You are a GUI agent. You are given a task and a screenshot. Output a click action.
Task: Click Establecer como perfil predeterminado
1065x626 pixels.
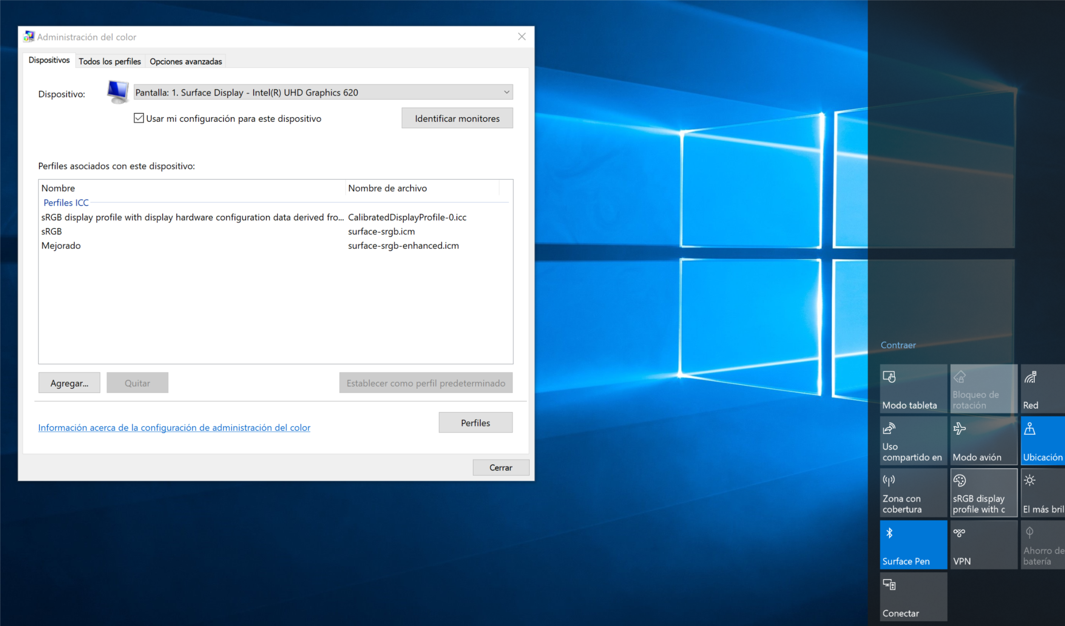(426, 383)
